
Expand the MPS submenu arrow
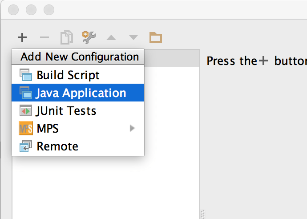coord(132,129)
